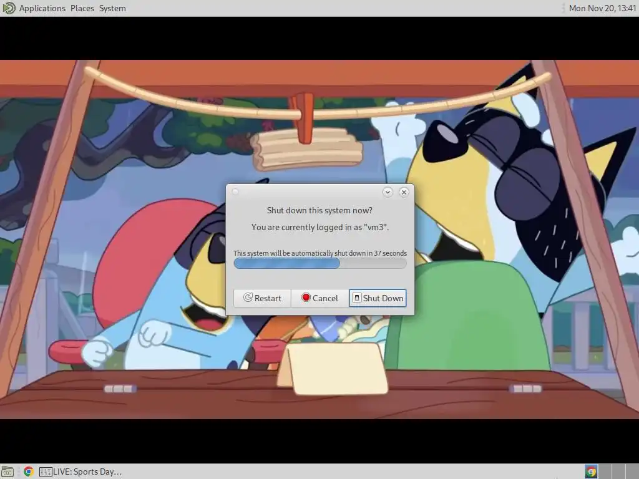Open the System menu
639x479 pixels.
pyautogui.click(x=112, y=8)
